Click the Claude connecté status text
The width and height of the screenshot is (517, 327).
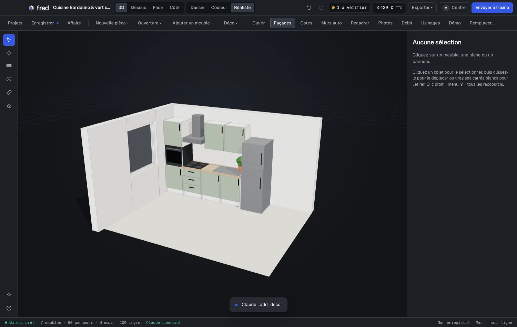click(163, 323)
